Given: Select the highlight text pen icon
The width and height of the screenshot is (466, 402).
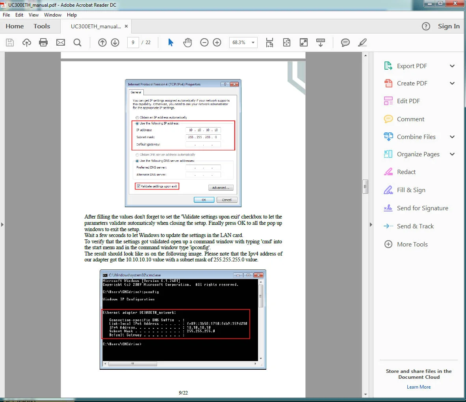Looking at the screenshot, I should click(362, 43).
